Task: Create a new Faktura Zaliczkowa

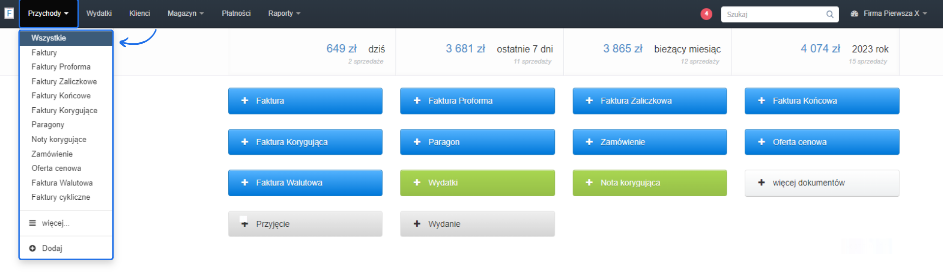Action: point(649,101)
